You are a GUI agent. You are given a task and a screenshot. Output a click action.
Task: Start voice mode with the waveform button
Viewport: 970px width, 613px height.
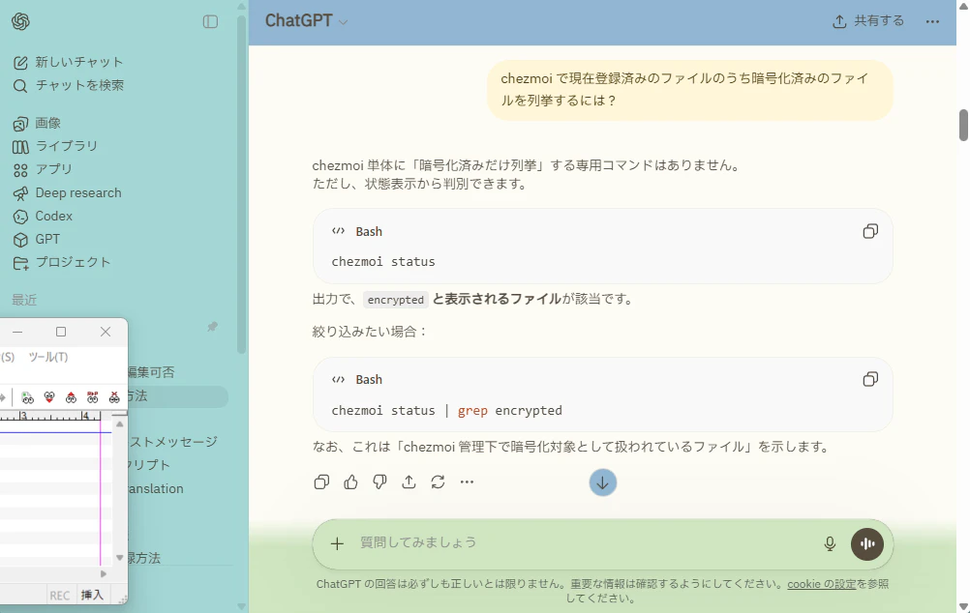pyautogui.click(x=867, y=543)
